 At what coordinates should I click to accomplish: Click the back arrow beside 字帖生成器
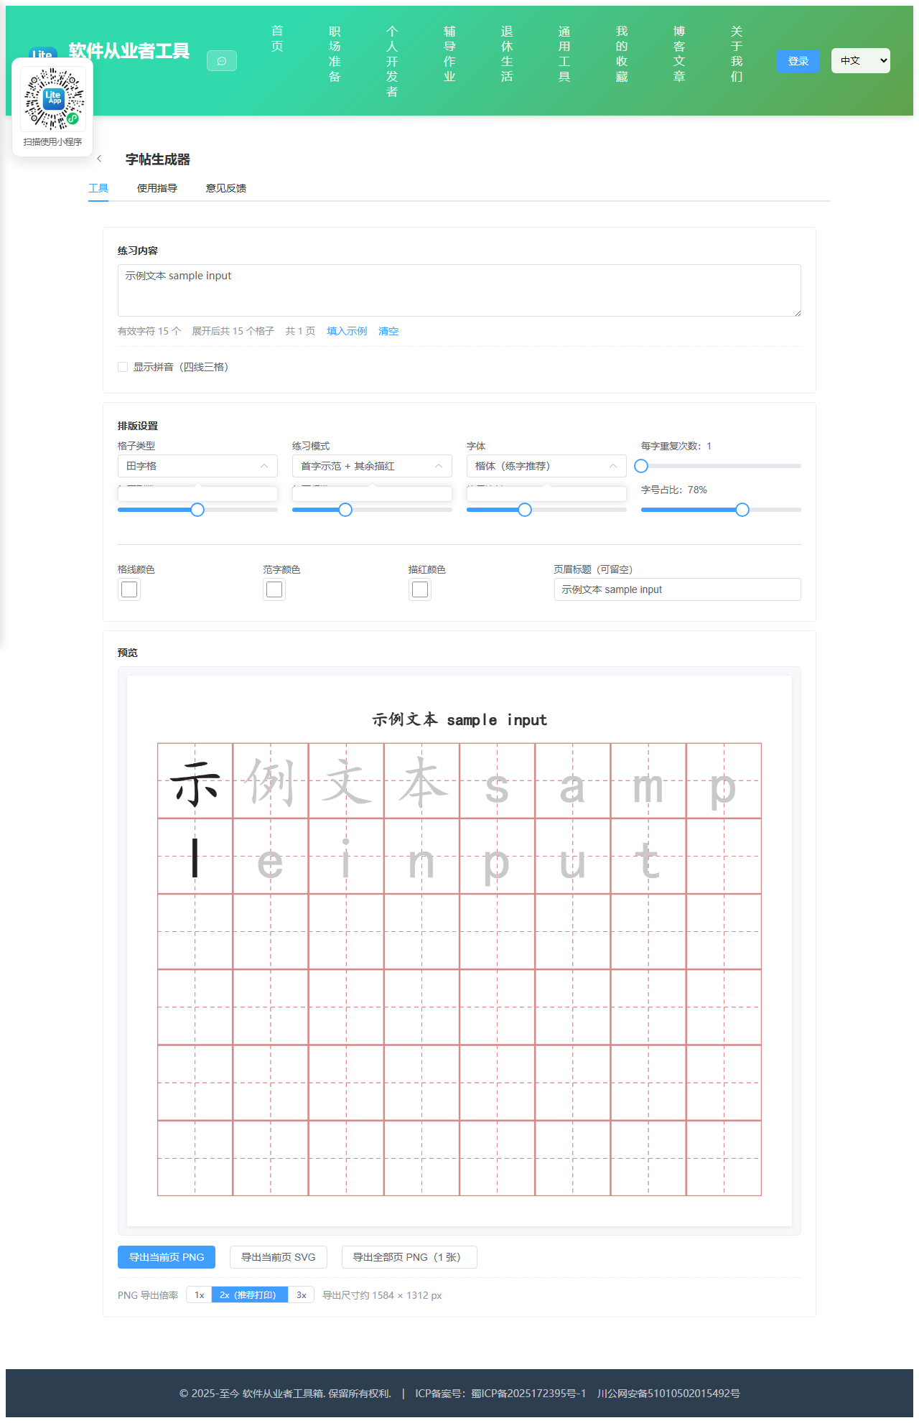click(99, 159)
